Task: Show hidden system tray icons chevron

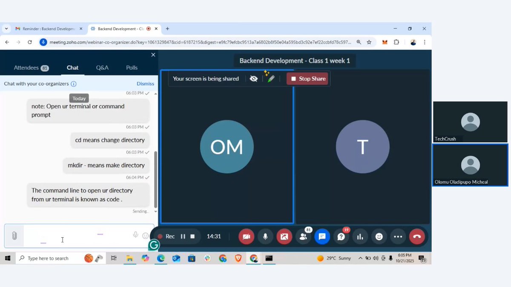Action: (360, 258)
